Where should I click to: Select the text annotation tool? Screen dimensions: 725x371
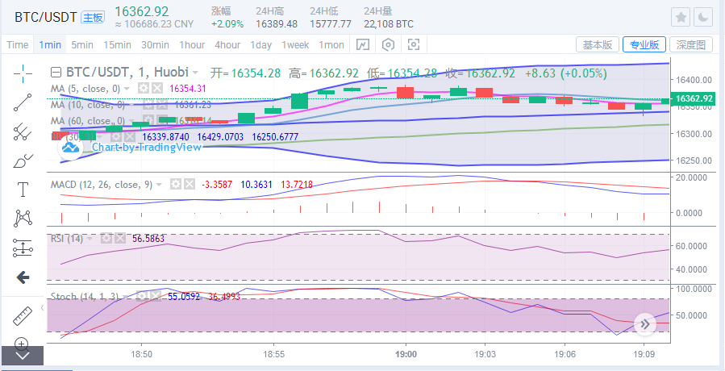(x=23, y=190)
